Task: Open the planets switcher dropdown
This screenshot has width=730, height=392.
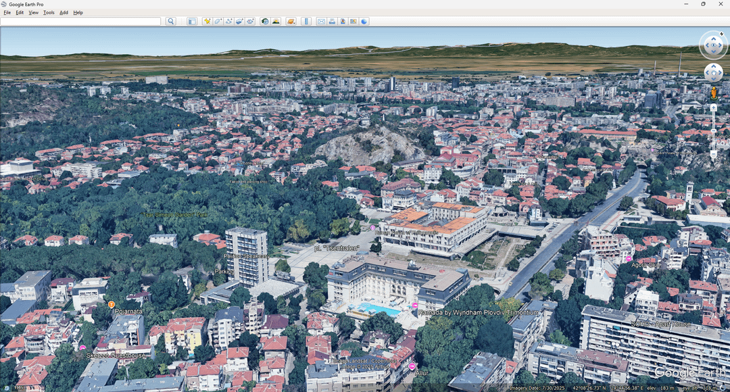Action: (x=291, y=22)
